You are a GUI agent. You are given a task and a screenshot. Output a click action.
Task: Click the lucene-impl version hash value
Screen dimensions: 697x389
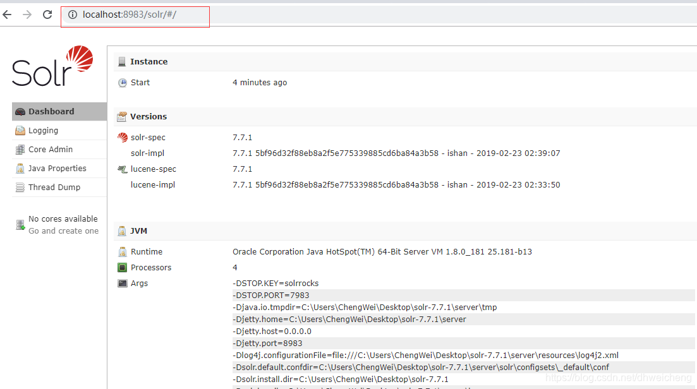click(x=396, y=185)
